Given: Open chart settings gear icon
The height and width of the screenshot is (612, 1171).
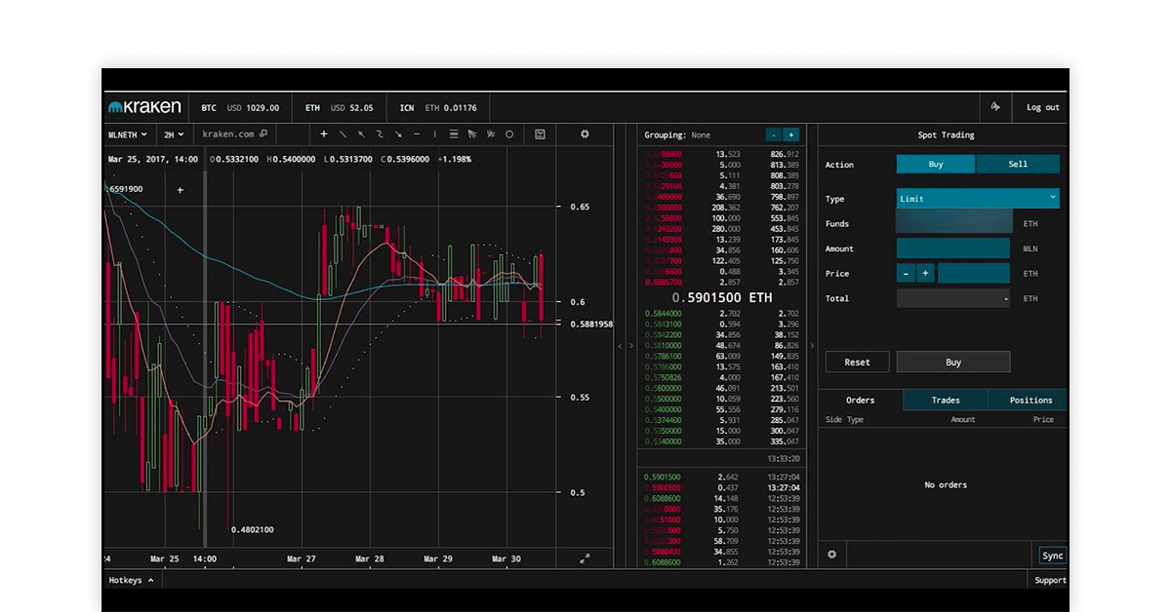Looking at the screenshot, I should [585, 134].
